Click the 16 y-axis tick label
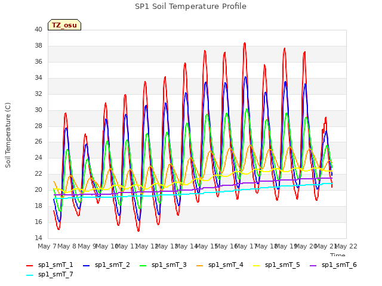 point(38,222)
